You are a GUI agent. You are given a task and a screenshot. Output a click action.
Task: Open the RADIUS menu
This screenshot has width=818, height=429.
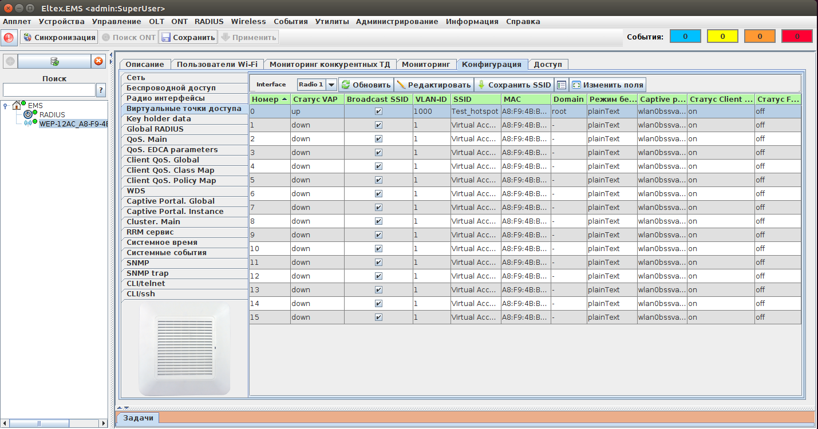point(209,21)
